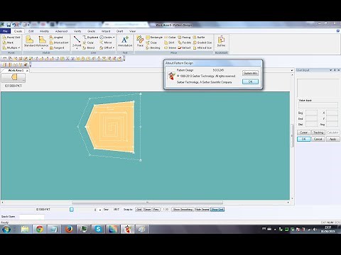Click the Tracking button in User Input
The height and width of the screenshot is (255, 341).
(318, 132)
